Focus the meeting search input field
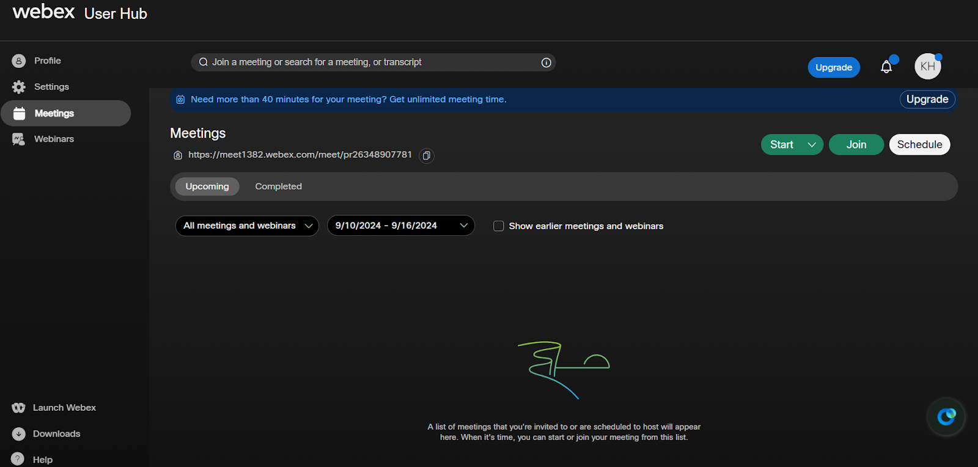This screenshot has height=467, width=978. click(x=373, y=62)
